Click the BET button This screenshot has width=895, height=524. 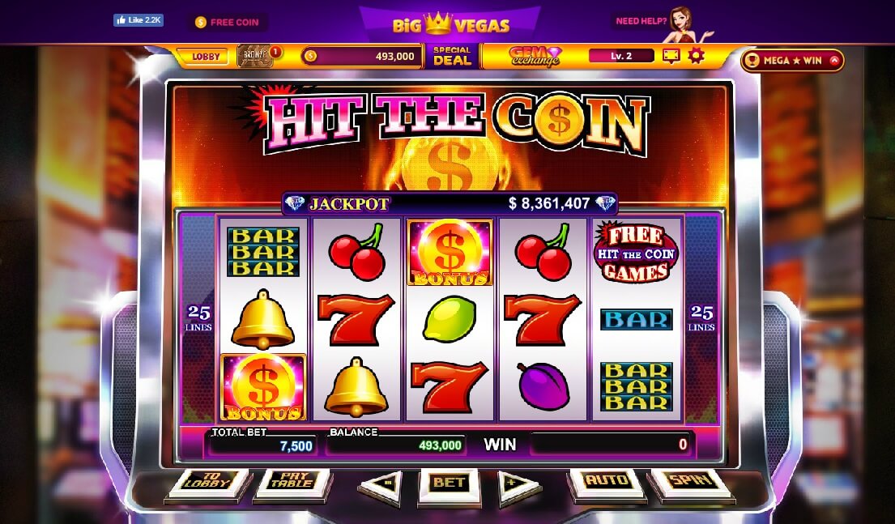(450, 486)
